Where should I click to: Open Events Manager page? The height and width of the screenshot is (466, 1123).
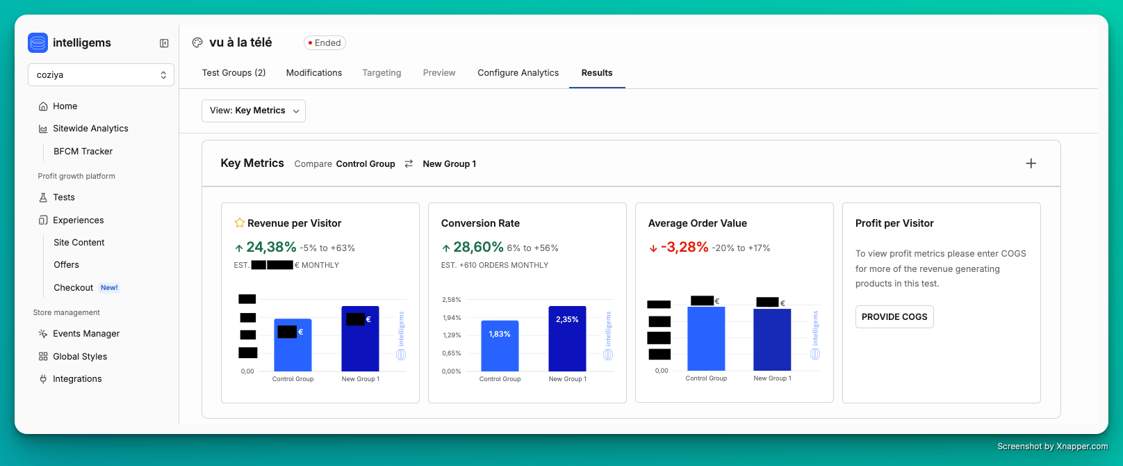[86, 334]
